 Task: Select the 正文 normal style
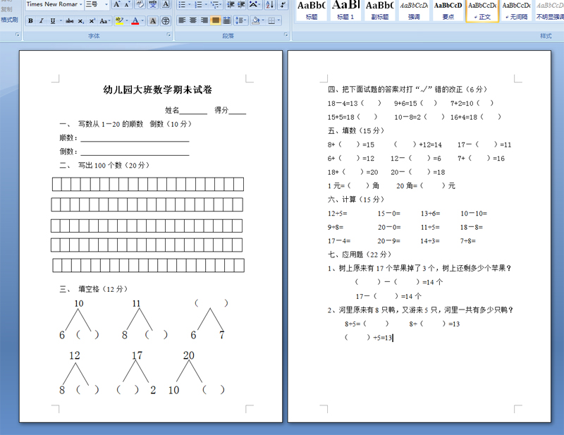[x=482, y=10]
